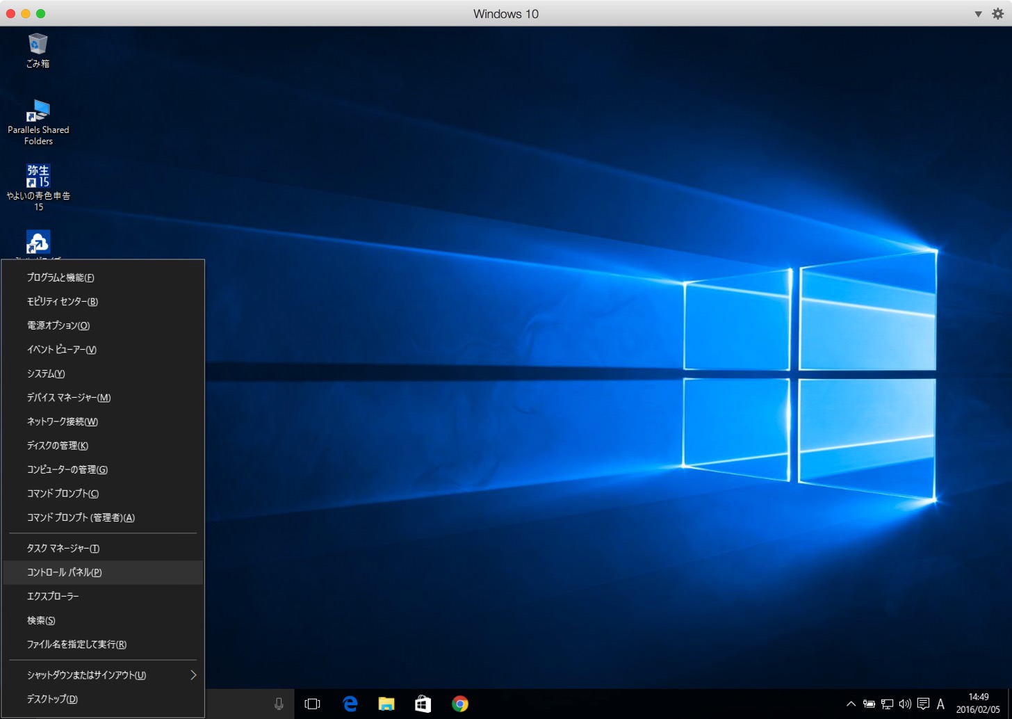The width and height of the screenshot is (1012, 719).
Task: Launch File Explorer from the taskbar
Action: pos(386,704)
